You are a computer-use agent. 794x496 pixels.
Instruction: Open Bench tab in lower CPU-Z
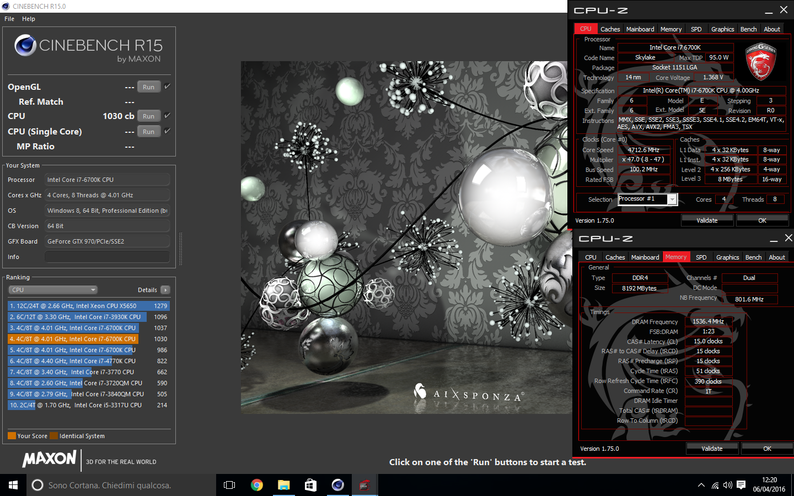[x=753, y=257]
